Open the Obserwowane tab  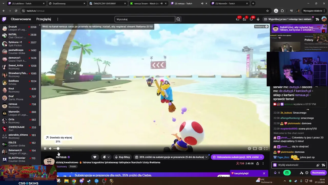tap(21, 19)
